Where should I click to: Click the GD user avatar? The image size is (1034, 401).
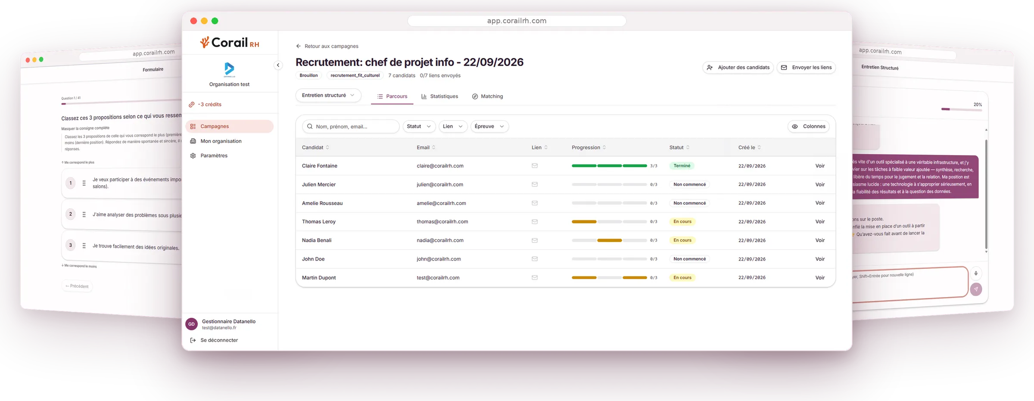(x=191, y=324)
